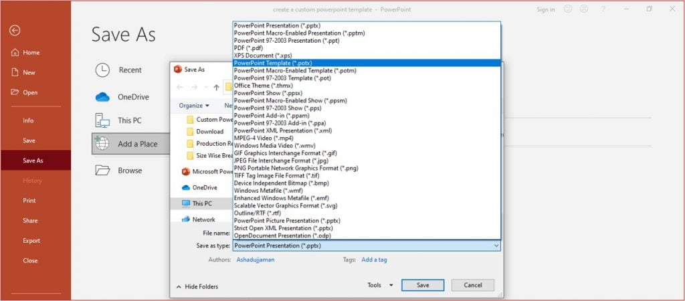
Task: Choose MPEG-4 Video (*.mp4) file type
Action: click(367, 138)
